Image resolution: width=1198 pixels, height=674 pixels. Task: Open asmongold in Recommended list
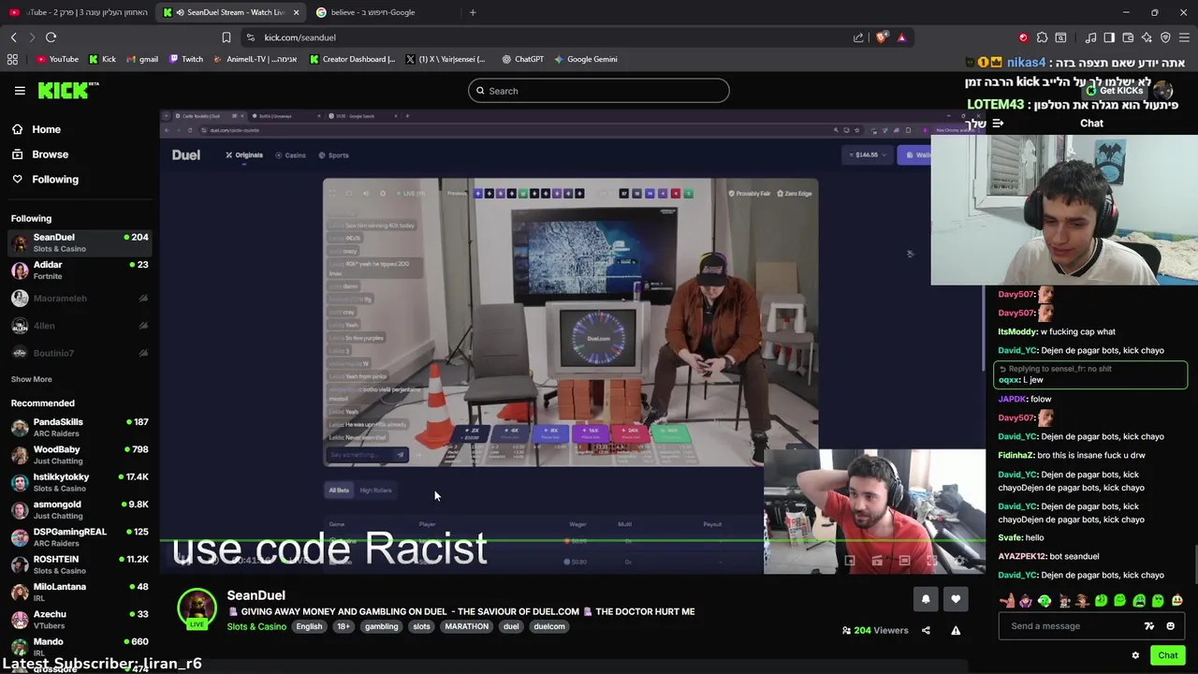click(80, 509)
